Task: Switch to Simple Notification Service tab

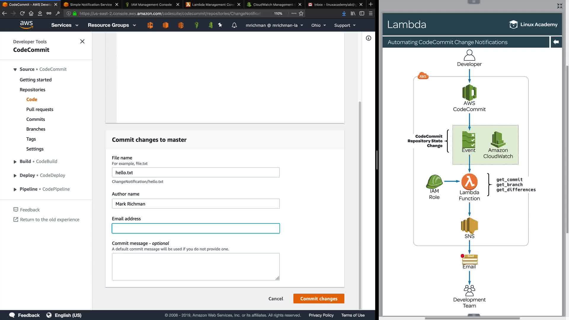Action: tap(91, 4)
